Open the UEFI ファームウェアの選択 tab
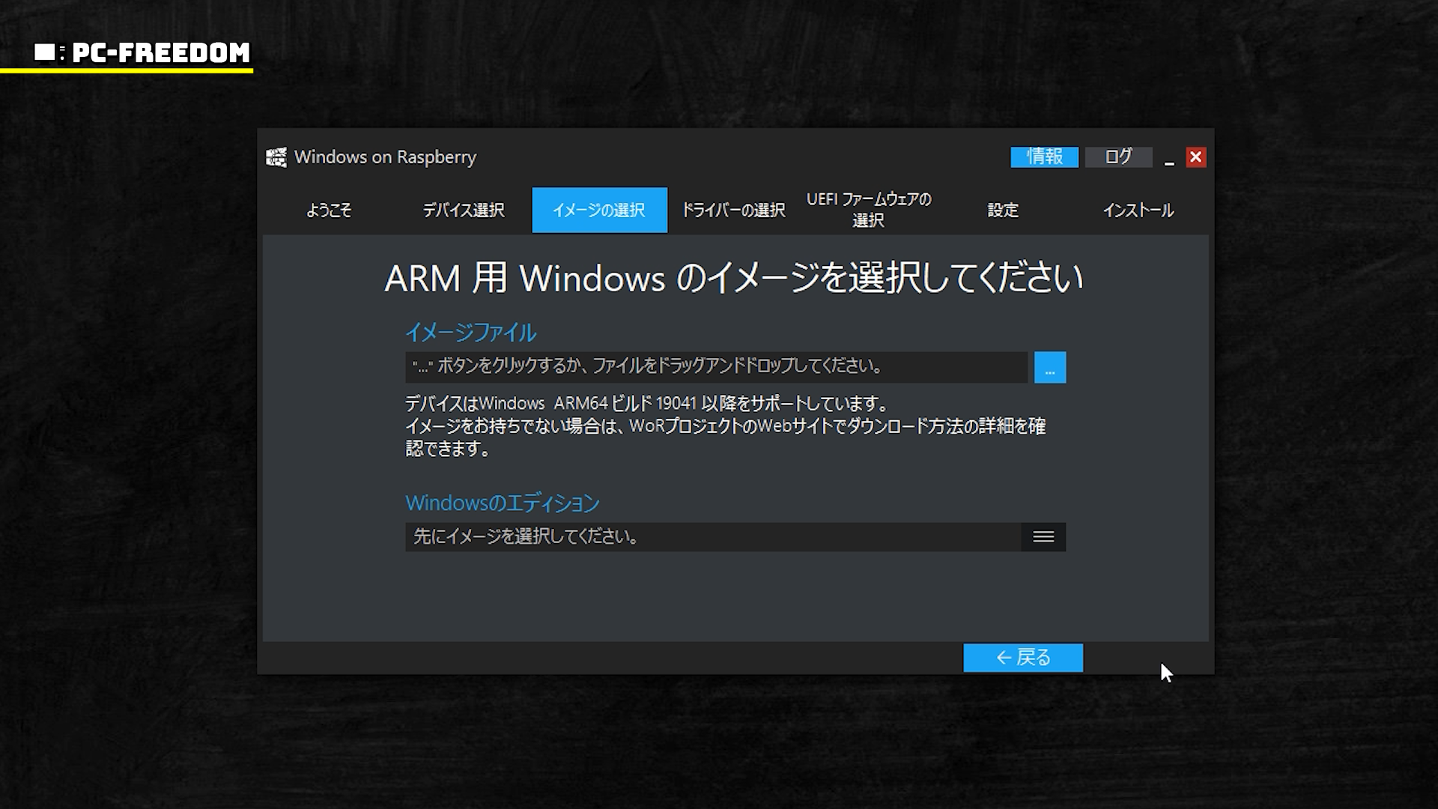The image size is (1438, 809). [868, 210]
